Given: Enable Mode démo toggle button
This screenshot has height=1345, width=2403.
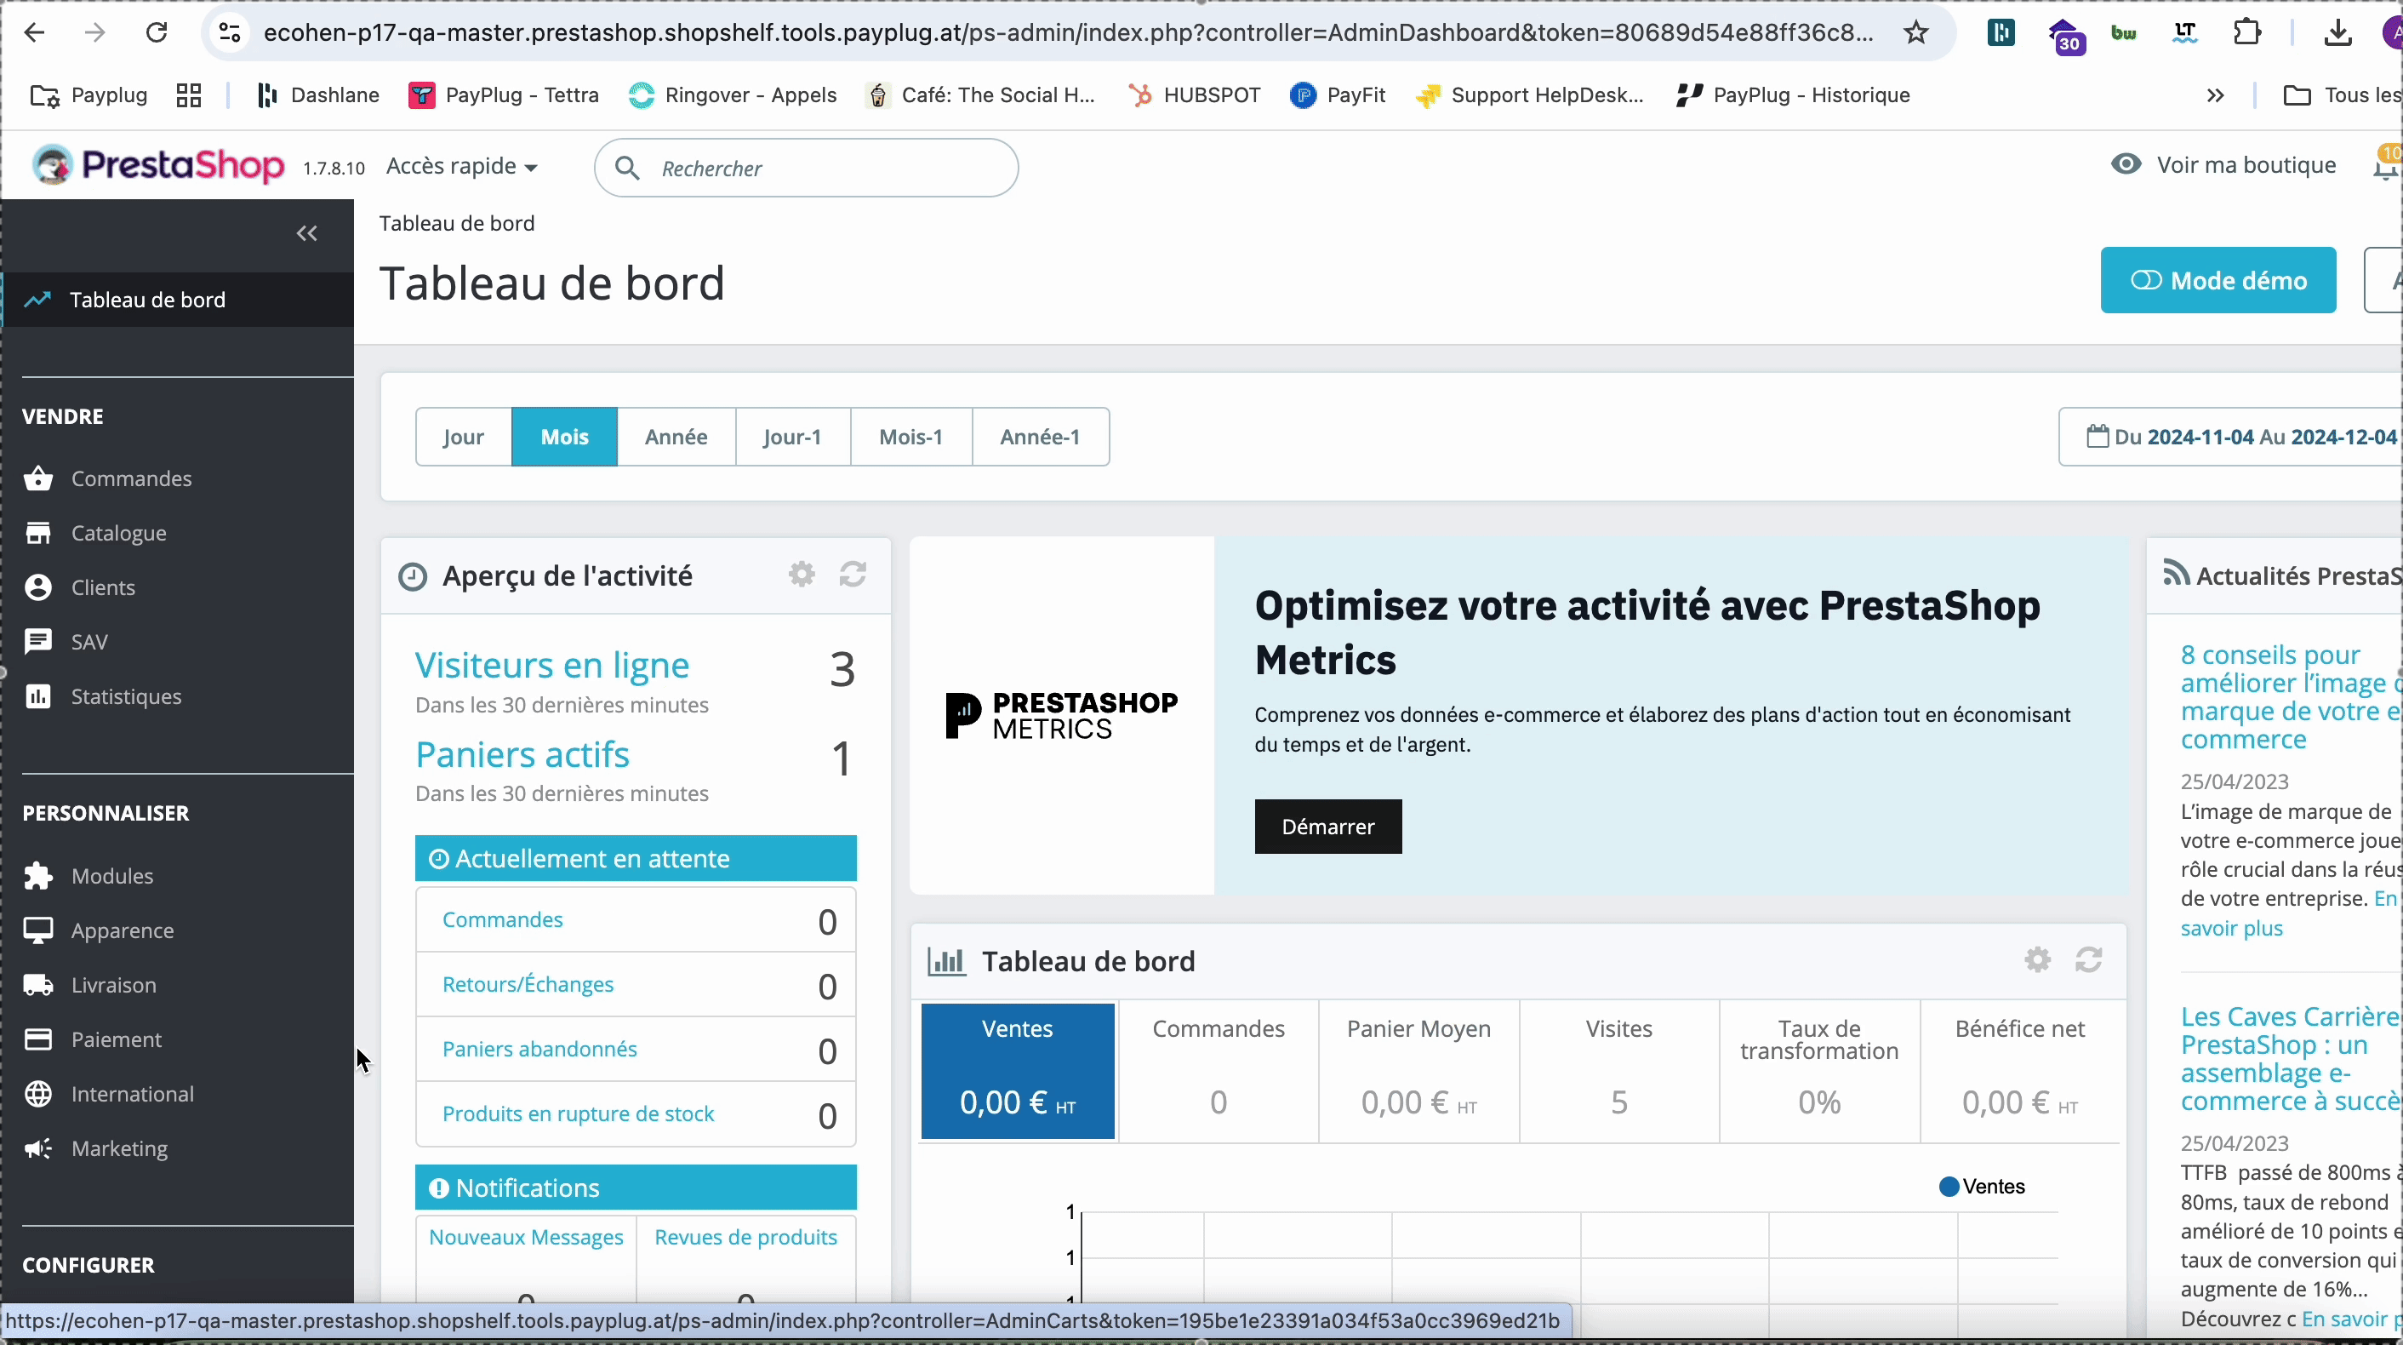Looking at the screenshot, I should [2218, 281].
